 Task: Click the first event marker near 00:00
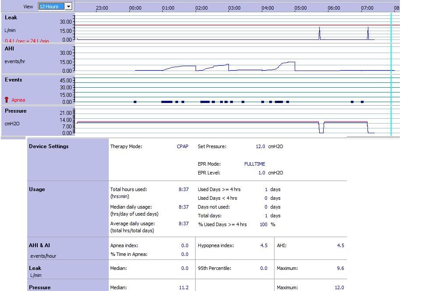point(135,102)
